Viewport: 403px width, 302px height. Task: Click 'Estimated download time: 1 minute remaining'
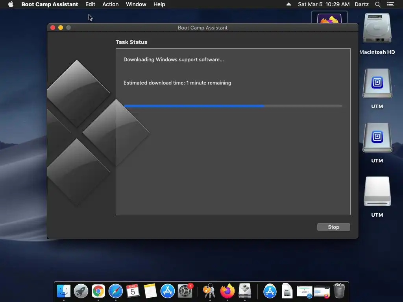click(177, 83)
